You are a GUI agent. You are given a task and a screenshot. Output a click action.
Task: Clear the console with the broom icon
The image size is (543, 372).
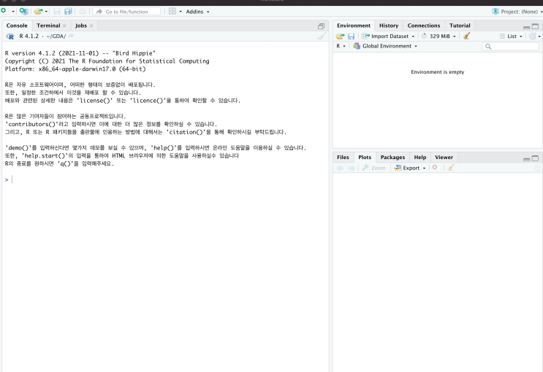click(322, 36)
